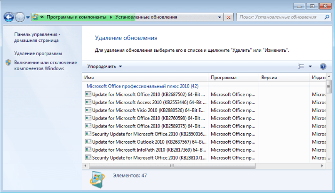The height and width of the screenshot is (193, 335).
Task: Open Control Panel home page link
Action: [x=37, y=37]
